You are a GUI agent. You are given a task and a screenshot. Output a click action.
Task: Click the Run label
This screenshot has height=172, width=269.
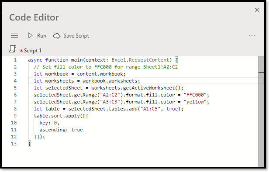click(x=41, y=36)
